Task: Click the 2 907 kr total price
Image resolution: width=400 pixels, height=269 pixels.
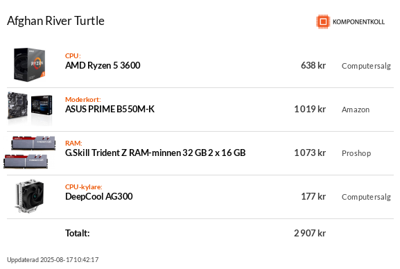Action: pyautogui.click(x=310, y=233)
